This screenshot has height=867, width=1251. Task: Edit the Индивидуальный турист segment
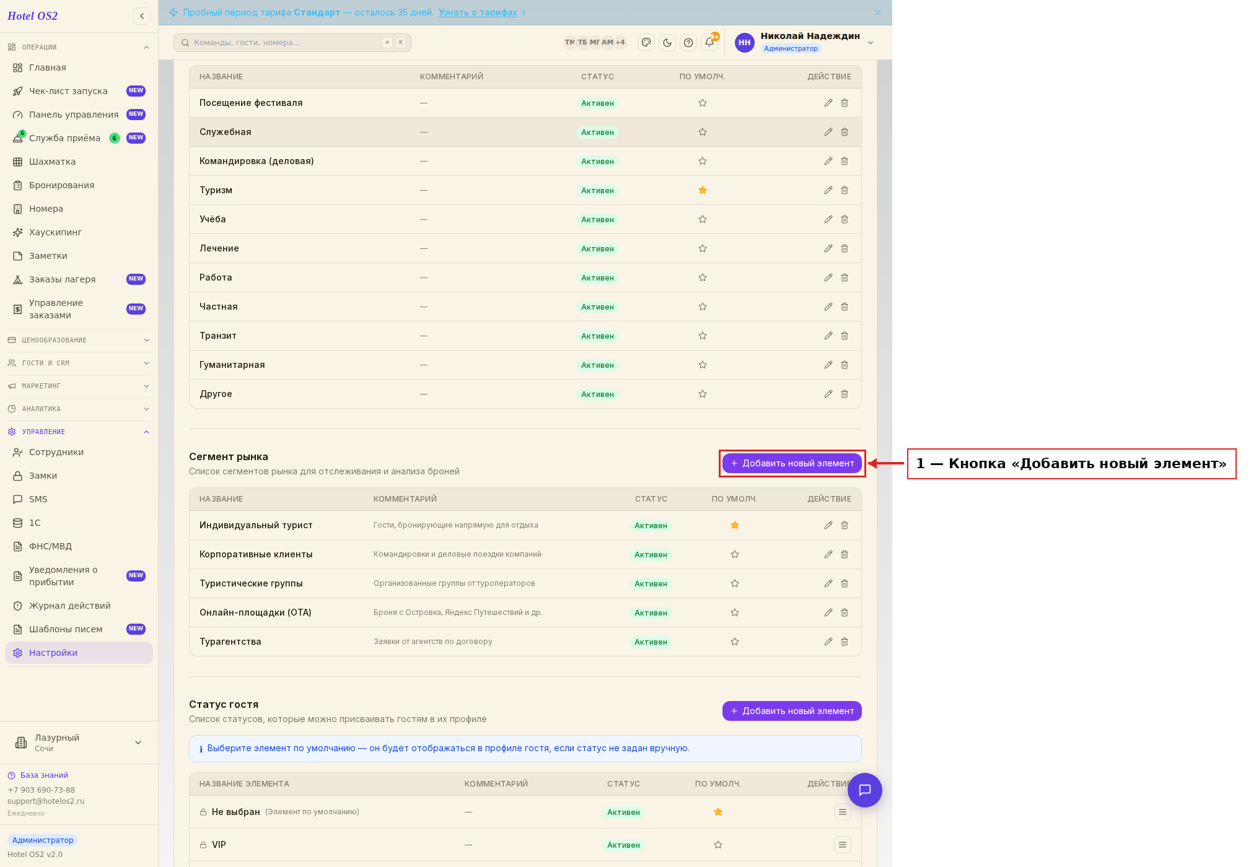[828, 525]
